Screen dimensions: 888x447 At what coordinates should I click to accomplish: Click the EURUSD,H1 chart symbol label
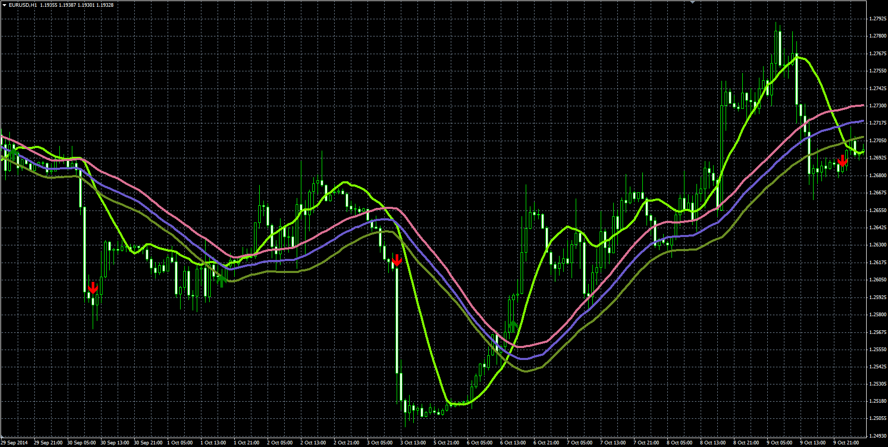click(x=23, y=5)
